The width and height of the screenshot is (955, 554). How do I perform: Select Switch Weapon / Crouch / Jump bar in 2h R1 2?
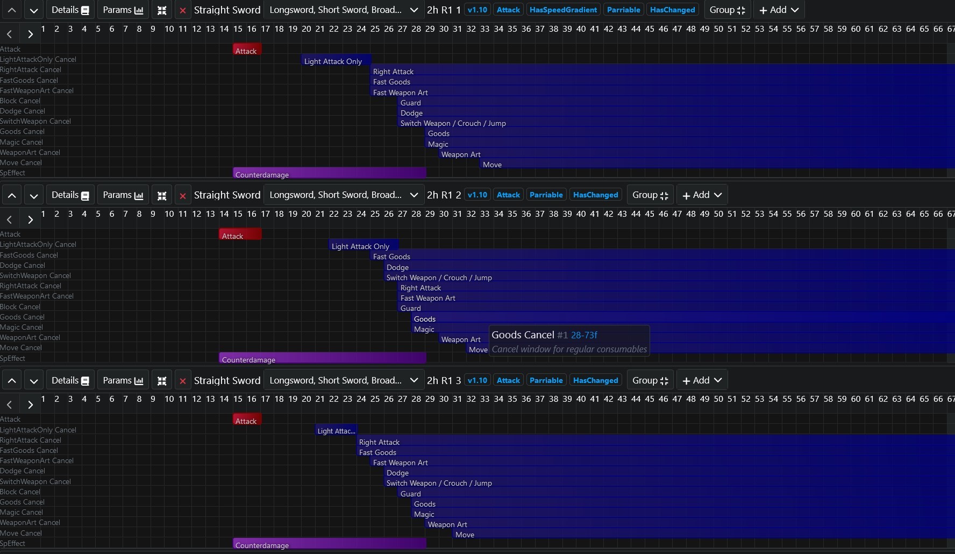(x=669, y=277)
